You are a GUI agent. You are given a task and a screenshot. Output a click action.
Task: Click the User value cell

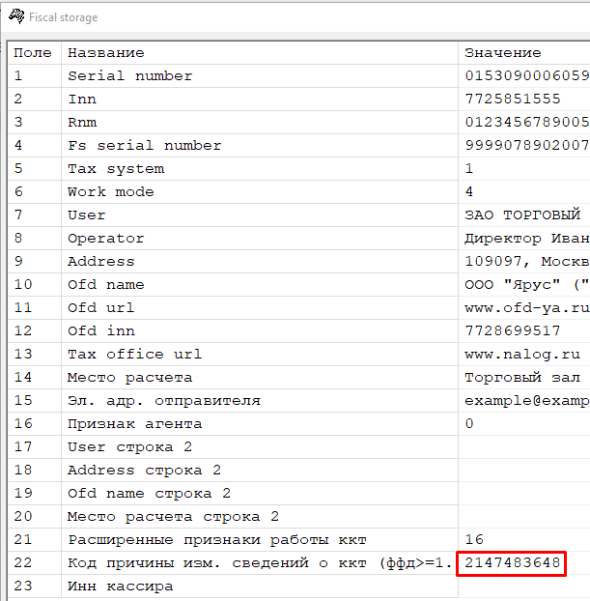pos(521,215)
